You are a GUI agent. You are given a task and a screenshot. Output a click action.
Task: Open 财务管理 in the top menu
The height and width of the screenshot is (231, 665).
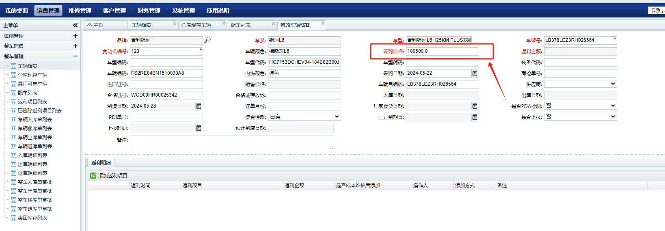click(149, 11)
